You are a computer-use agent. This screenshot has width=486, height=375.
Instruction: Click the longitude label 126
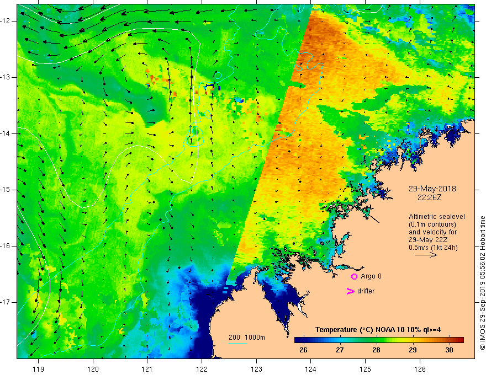pyautogui.click(x=420, y=369)
